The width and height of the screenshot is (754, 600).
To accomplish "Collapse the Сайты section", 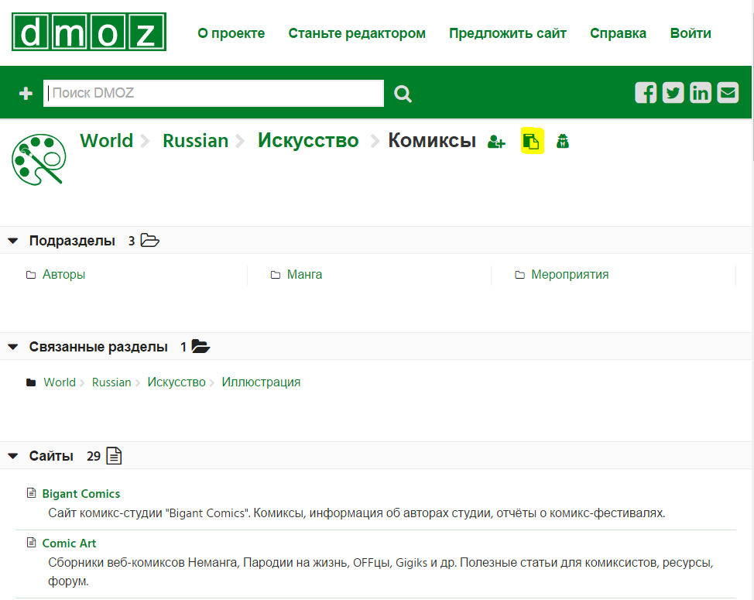I will [x=13, y=456].
